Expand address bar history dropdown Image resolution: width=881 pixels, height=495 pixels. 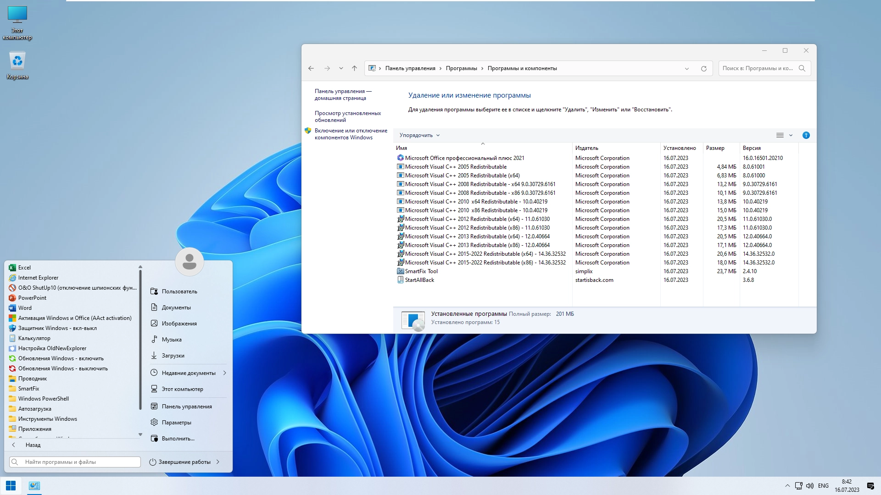687,68
